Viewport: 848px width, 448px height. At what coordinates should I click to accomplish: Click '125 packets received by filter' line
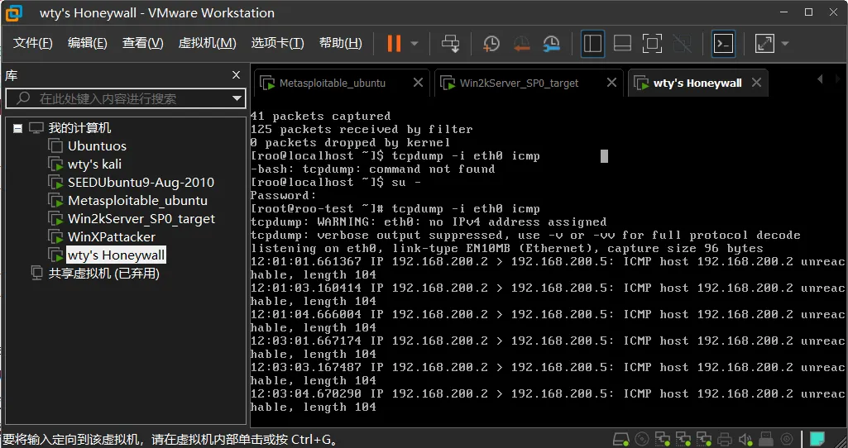click(x=362, y=129)
